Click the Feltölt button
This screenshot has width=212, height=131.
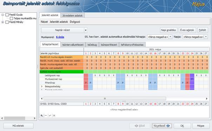tap(203, 30)
